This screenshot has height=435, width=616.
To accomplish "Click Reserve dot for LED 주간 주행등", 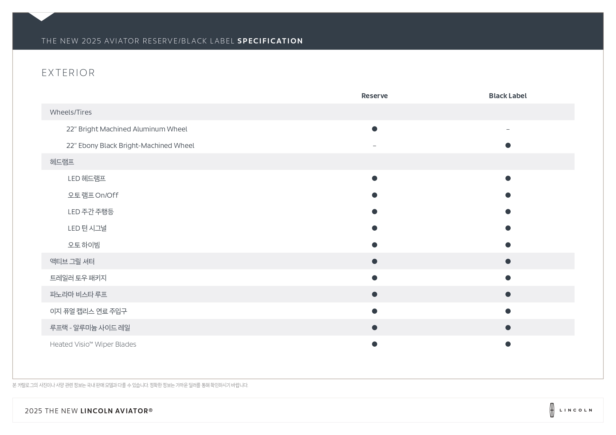I will pyautogui.click(x=374, y=212).
